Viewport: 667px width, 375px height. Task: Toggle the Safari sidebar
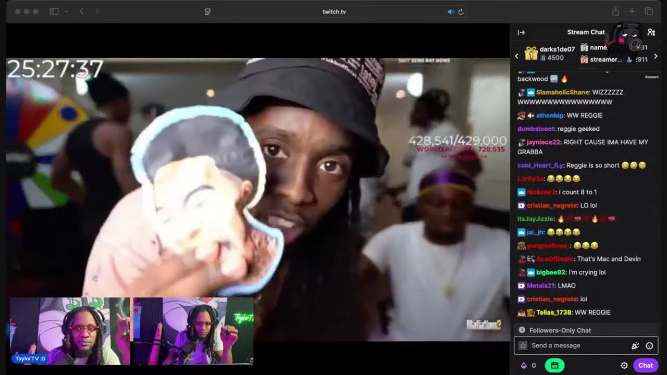coord(54,11)
